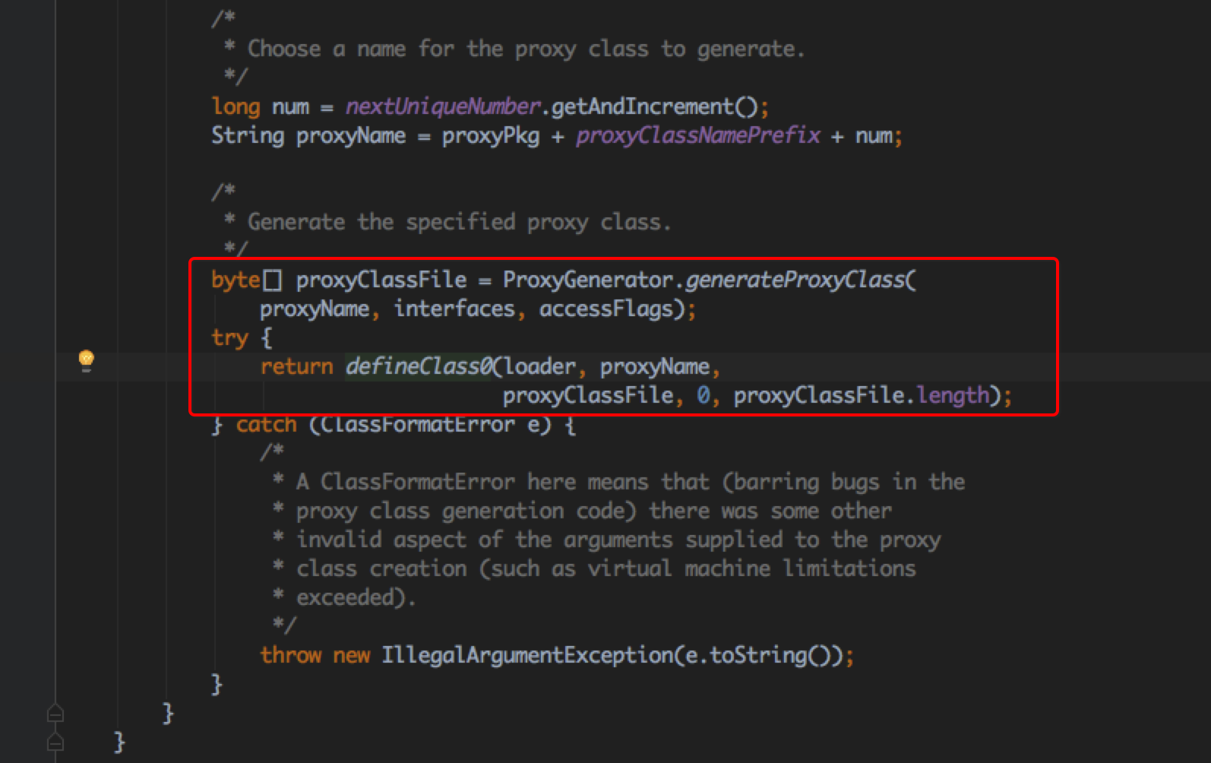1211x763 pixels.
Task: Collapse the fold marker beside the final closing brace
Action: tap(55, 742)
